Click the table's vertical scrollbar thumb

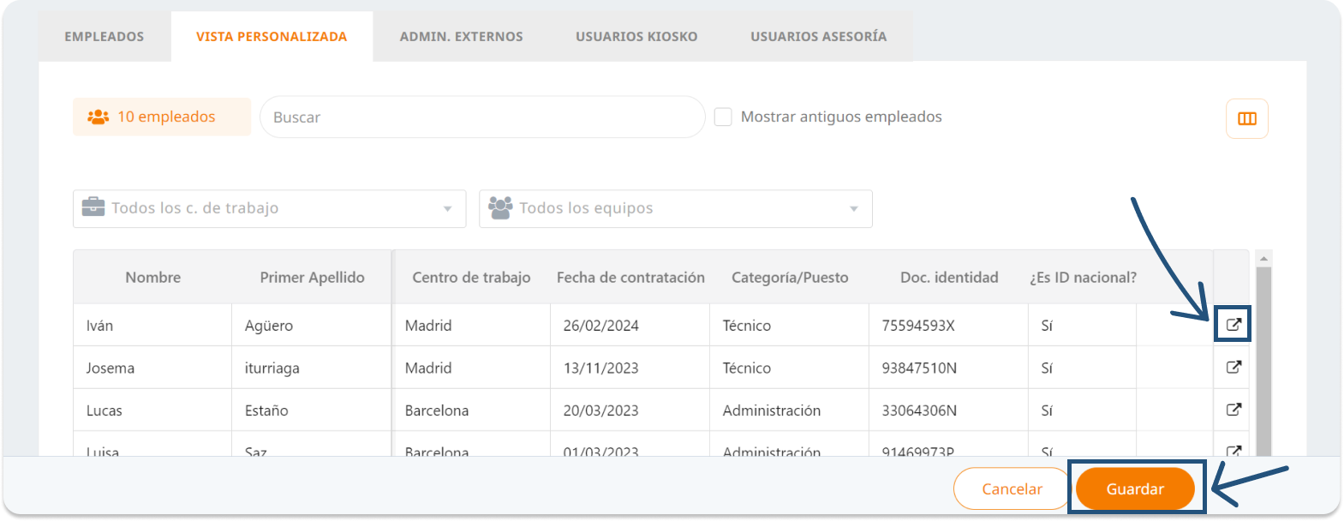click(1263, 360)
